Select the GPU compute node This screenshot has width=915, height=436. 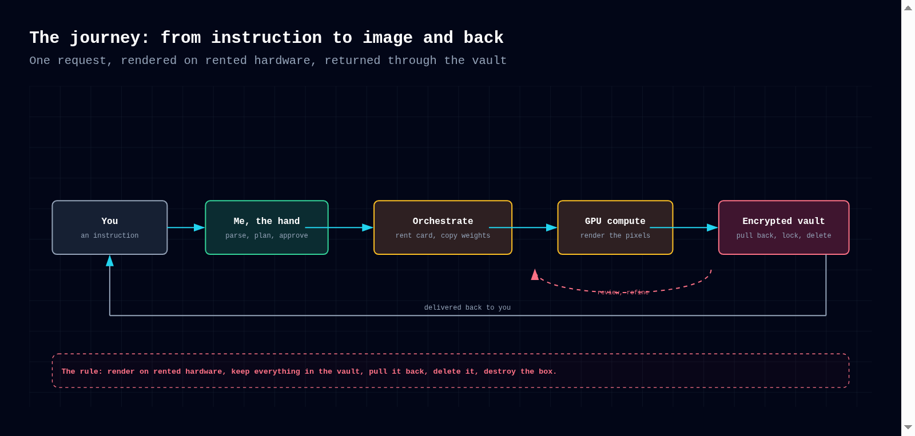615,227
